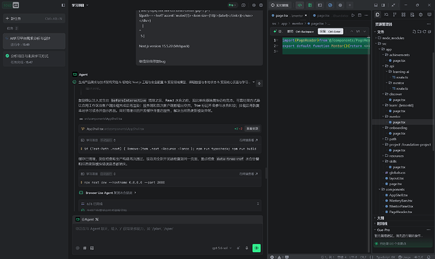This screenshot has width=435, height=259.
Task: Click the 新任务 new task button
Action: (34, 18)
